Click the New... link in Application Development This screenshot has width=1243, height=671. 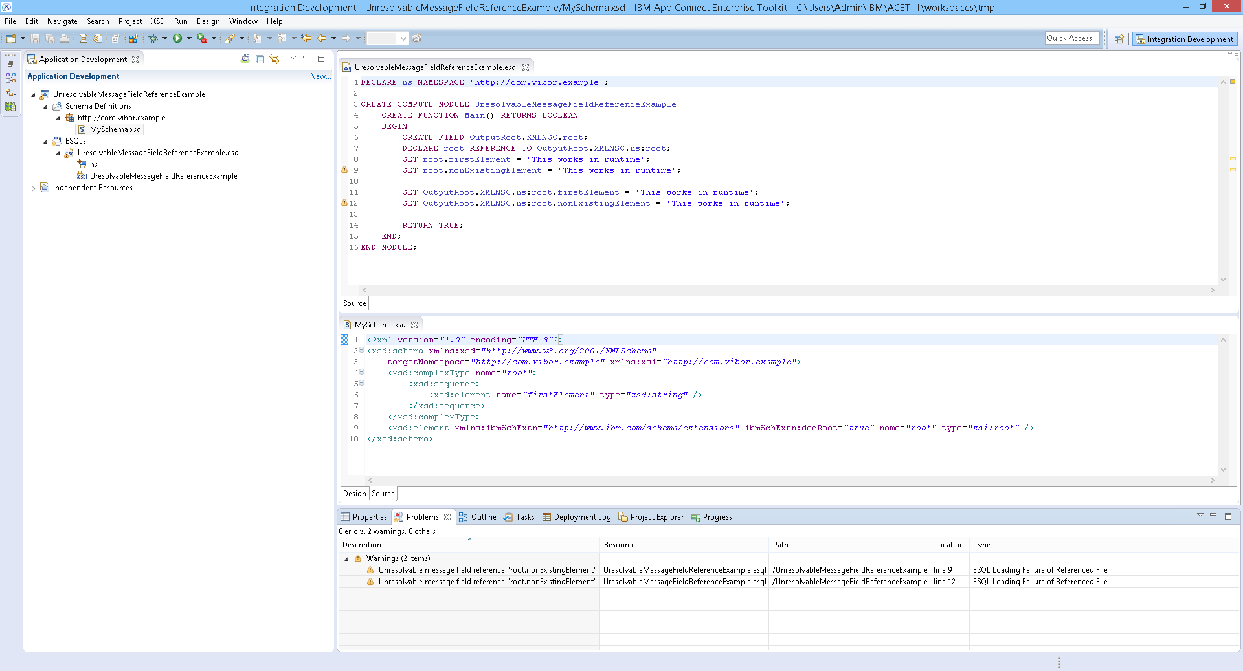(320, 76)
